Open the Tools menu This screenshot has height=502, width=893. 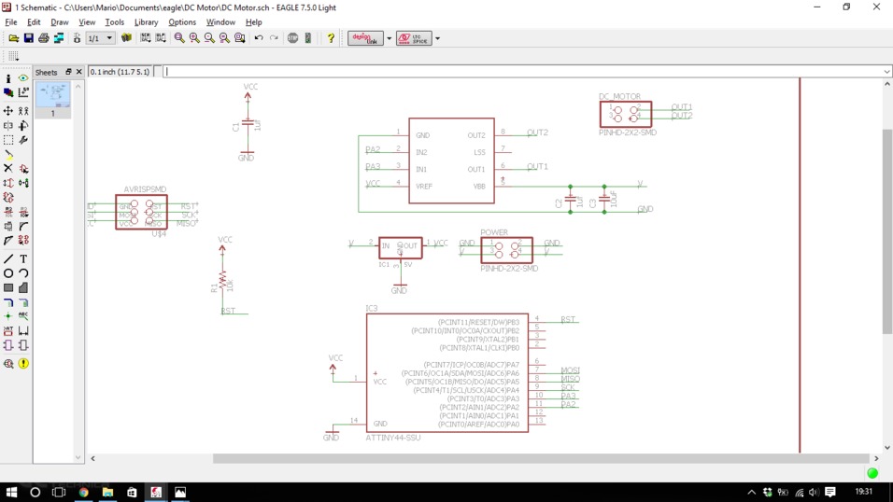point(115,22)
